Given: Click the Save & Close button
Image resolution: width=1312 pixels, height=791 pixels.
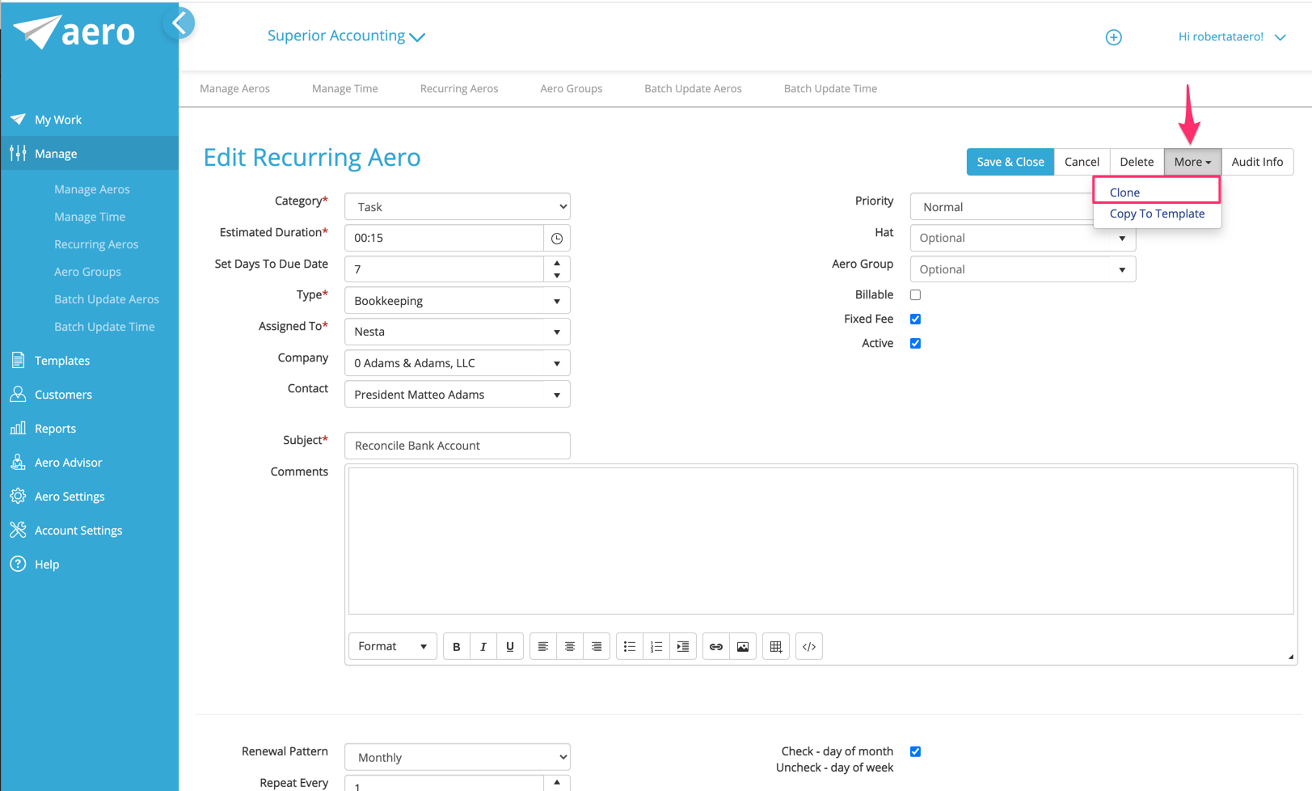Looking at the screenshot, I should [1010, 162].
